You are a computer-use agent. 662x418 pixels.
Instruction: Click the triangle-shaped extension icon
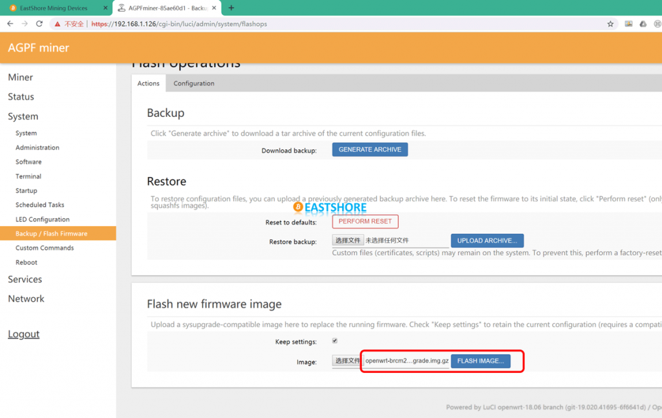point(643,23)
